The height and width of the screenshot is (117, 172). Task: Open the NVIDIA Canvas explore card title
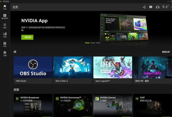coord(108,97)
